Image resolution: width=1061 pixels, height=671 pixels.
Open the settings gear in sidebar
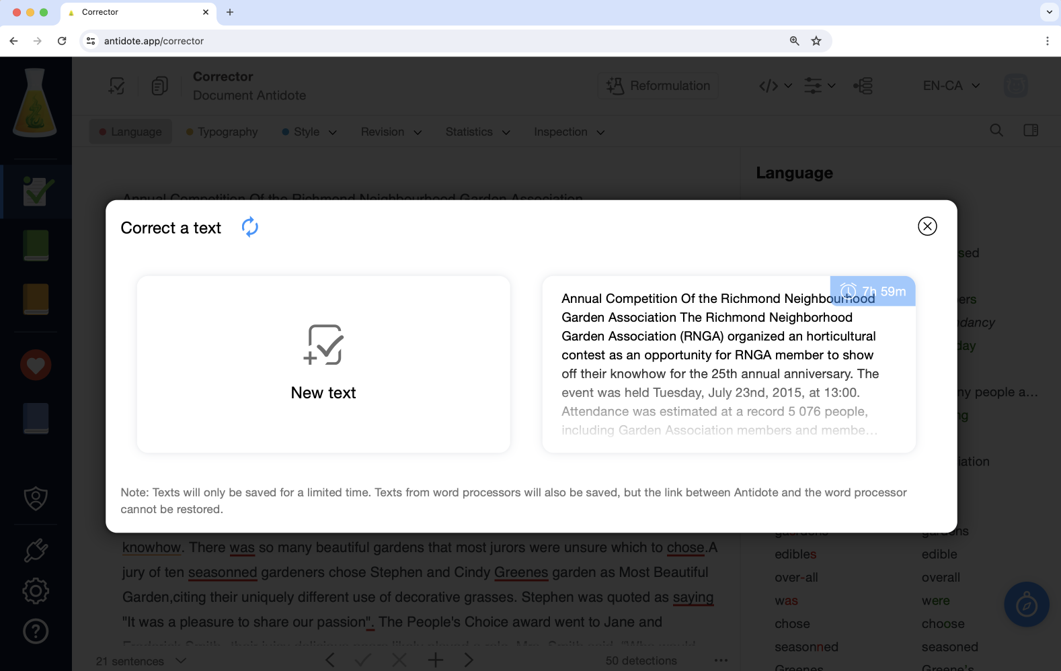[x=36, y=591]
